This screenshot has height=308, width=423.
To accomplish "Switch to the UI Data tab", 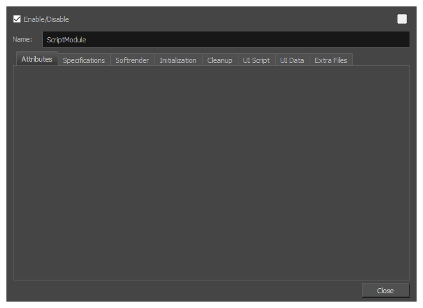I will click(292, 60).
